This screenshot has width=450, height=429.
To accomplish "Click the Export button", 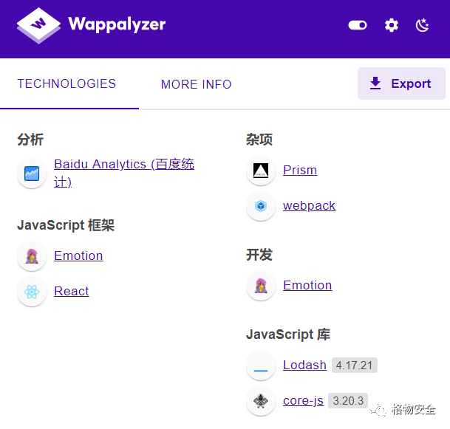I will [x=401, y=83].
